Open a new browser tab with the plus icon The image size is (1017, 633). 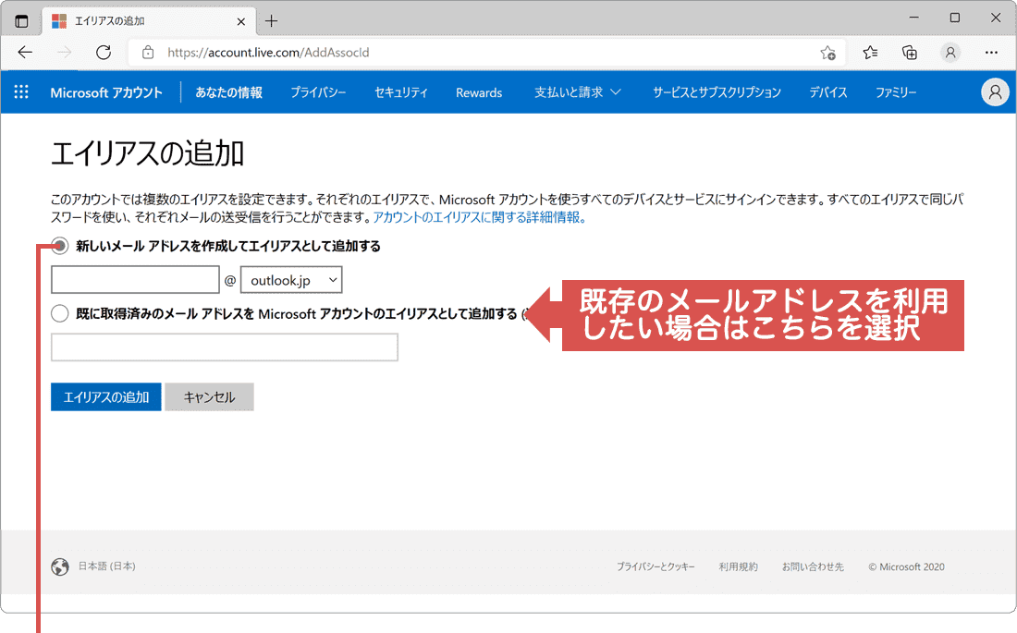[x=271, y=20]
